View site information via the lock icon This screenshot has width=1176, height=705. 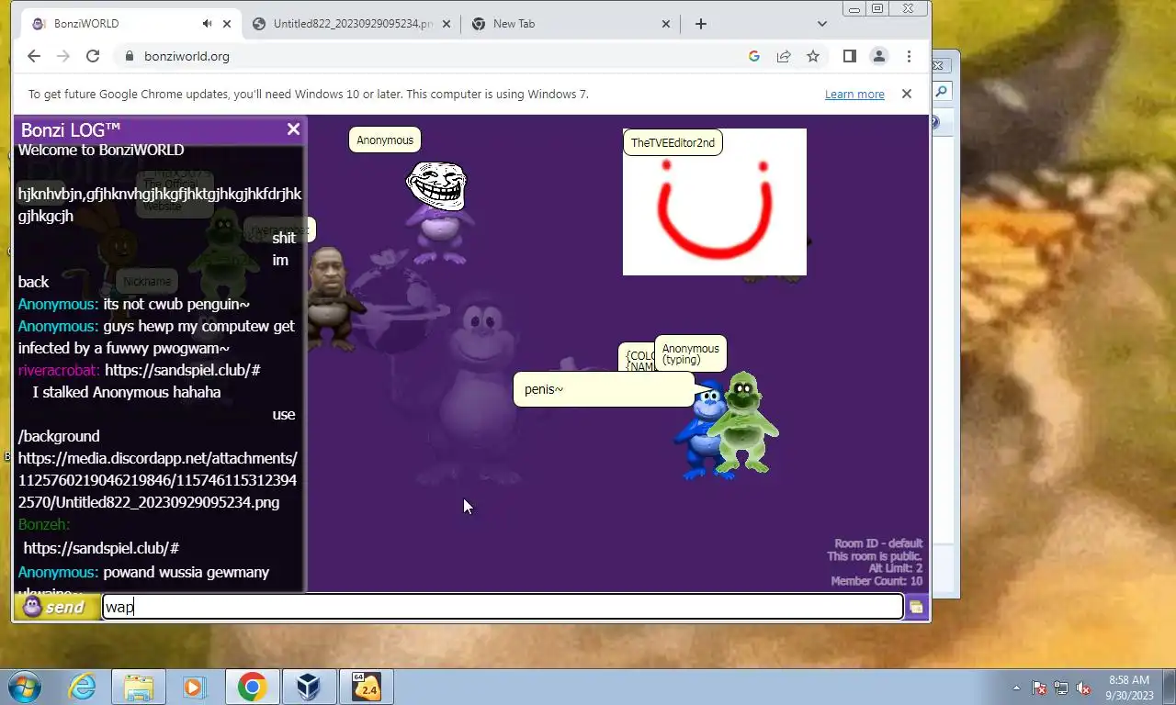coord(130,56)
